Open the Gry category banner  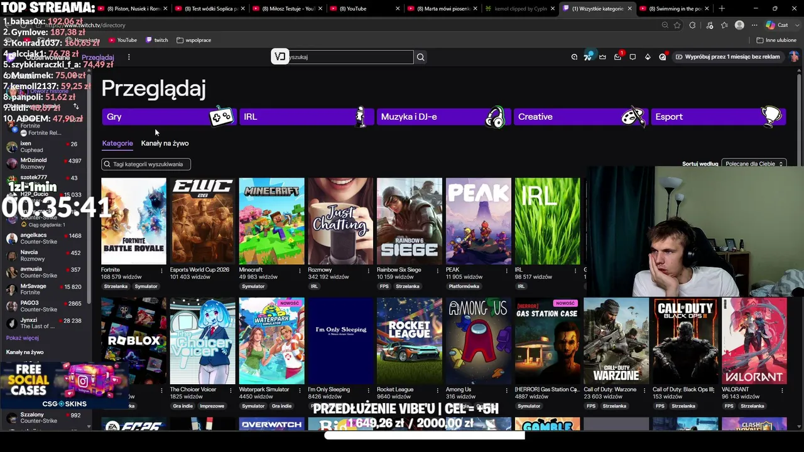[168, 117]
